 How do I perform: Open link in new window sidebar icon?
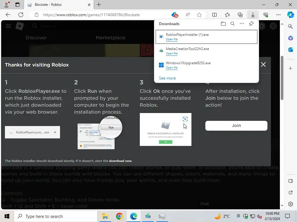[290, 193]
